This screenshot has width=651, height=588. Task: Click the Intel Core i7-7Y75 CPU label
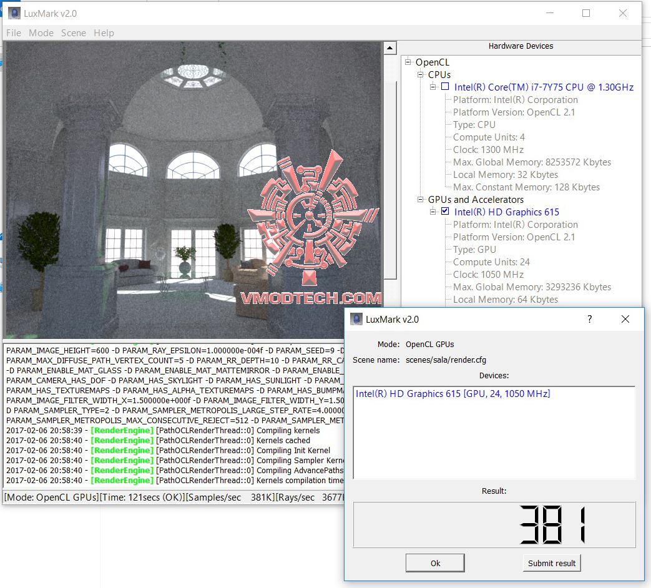coord(544,87)
